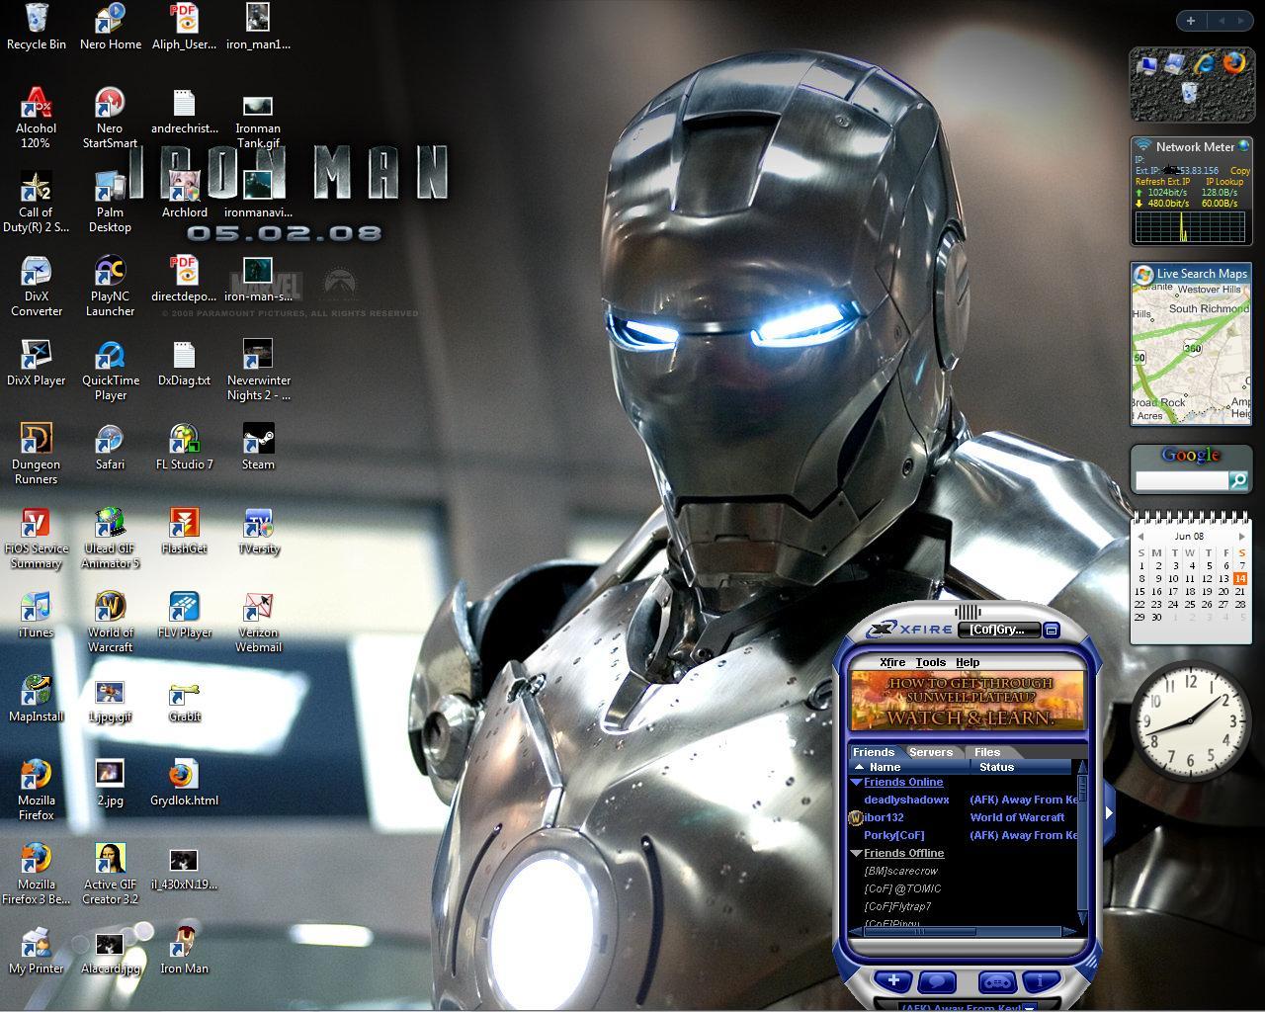Open the Xfire chat bubble button
Image resolution: width=1265 pixels, height=1012 pixels.
coord(937,981)
